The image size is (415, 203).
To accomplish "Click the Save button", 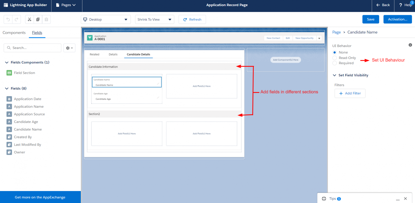I will coord(371,19).
